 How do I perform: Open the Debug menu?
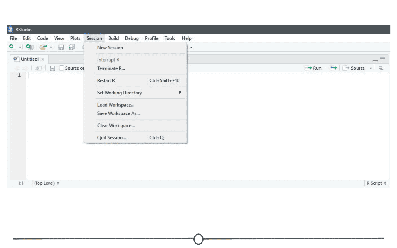point(132,38)
